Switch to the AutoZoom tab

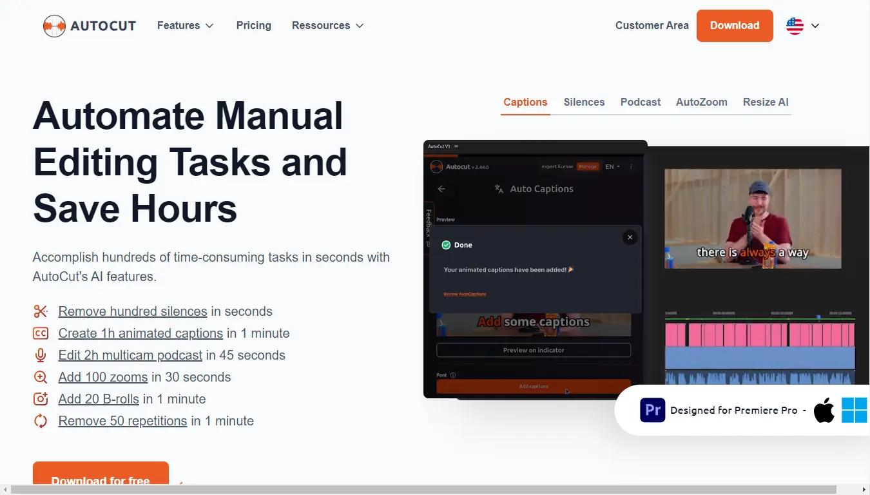[x=701, y=102]
